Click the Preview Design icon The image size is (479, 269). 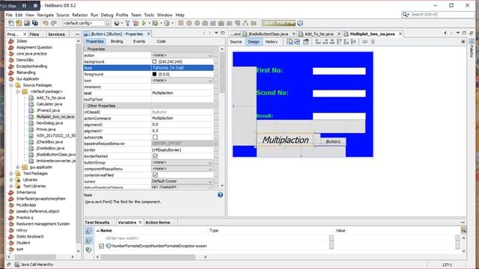(x=306, y=42)
